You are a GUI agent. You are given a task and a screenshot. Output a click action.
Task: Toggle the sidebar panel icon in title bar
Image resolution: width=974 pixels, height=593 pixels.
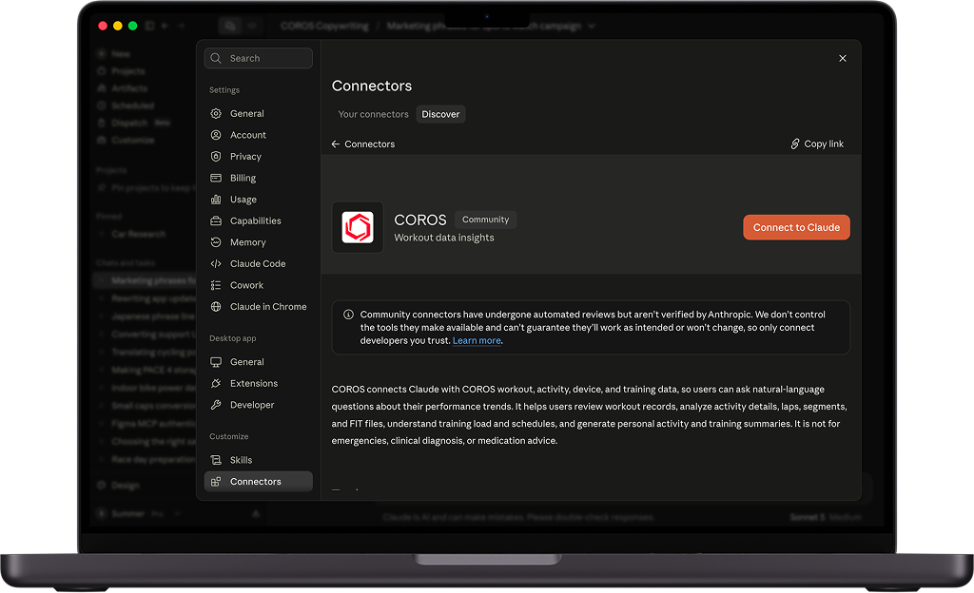pyautogui.click(x=149, y=26)
